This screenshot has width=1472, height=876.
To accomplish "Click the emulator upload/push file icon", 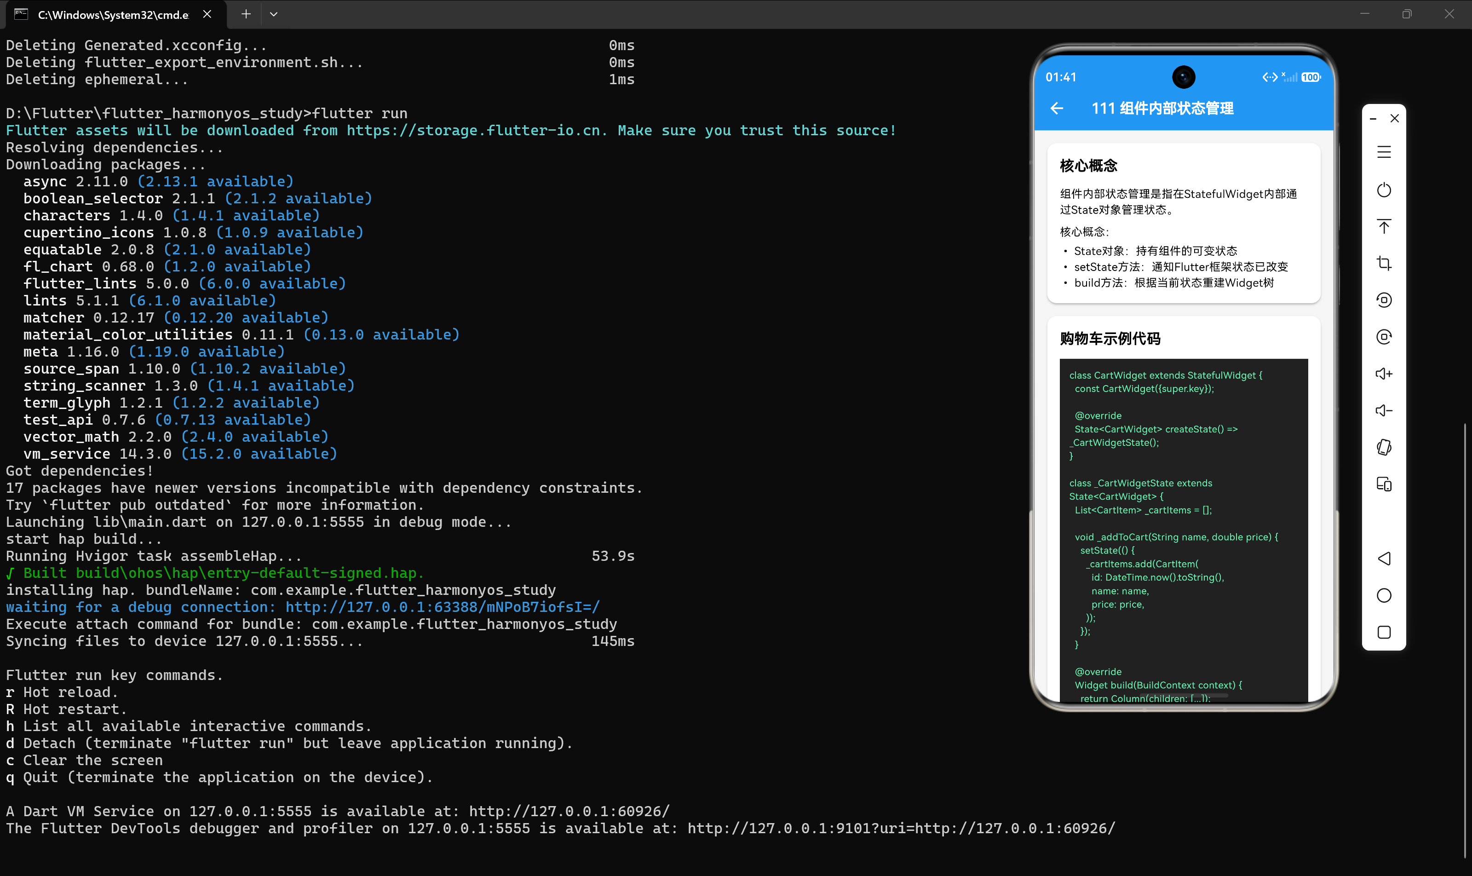I will coord(1384,227).
